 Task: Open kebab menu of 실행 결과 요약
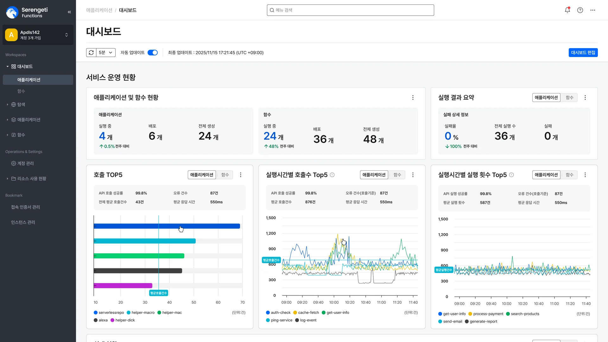click(x=585, y=98)
